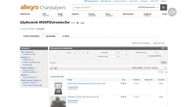Click the RSS feed icon

click(133, 43)
